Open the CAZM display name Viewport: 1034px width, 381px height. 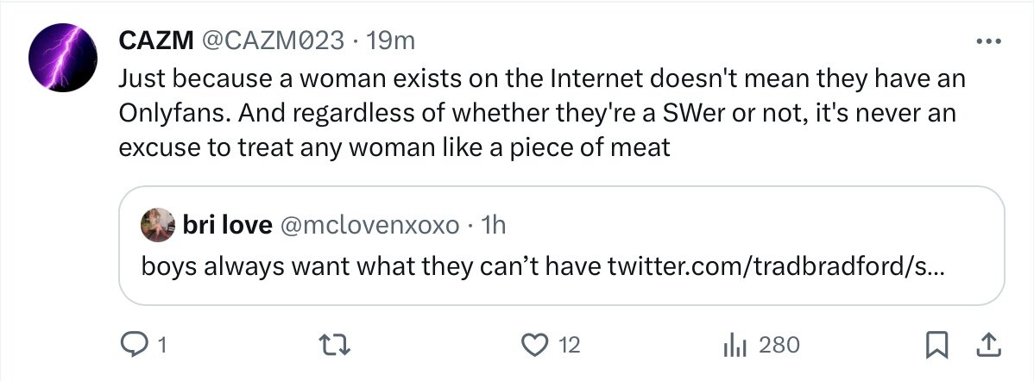pos(156,41)
